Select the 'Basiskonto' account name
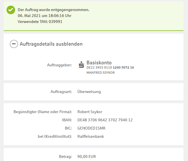The image size is (188, 161). [99, 63]
